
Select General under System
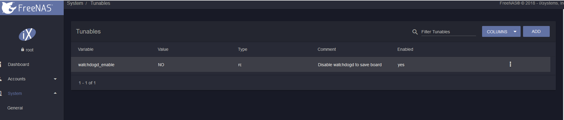[x=15, y=108]
